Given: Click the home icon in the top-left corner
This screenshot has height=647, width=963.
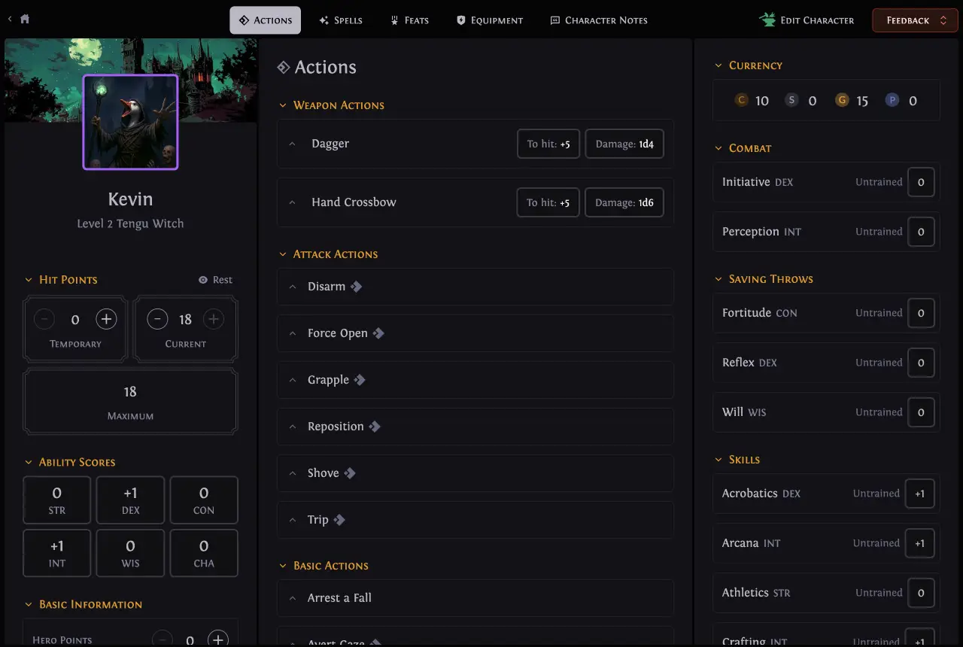Looking at the screenshot, I should [25, 20].
